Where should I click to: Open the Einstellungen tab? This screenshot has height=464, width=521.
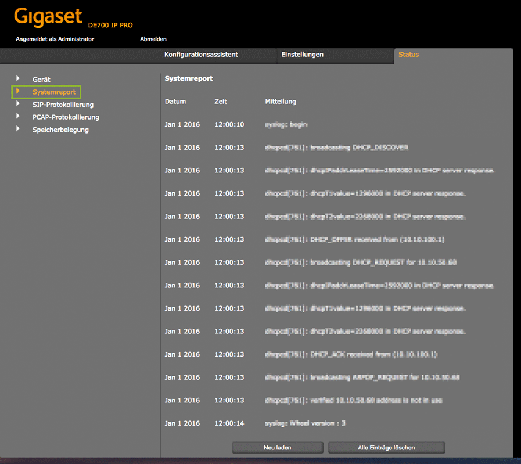302,55
